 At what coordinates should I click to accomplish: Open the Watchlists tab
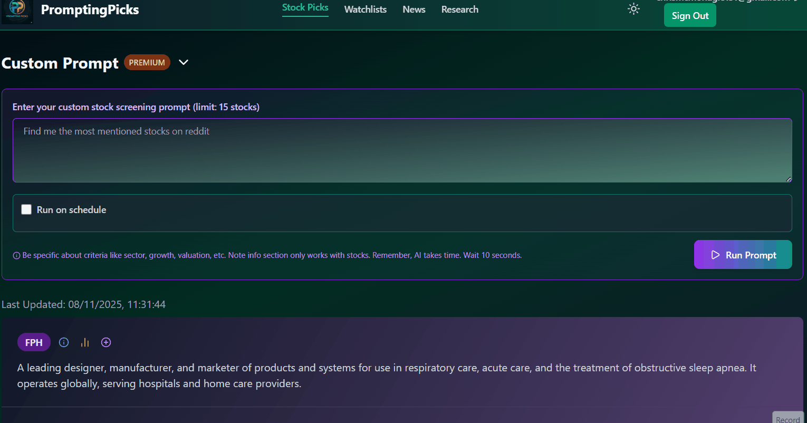(x=365, y=9)
